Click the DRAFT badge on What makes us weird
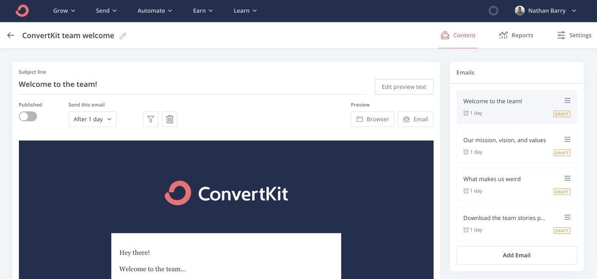 tap(562, 192)
